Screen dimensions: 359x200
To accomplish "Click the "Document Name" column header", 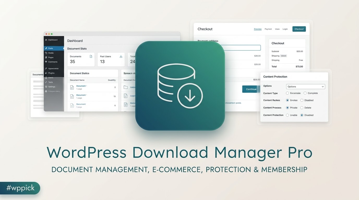I will point(77,80).
